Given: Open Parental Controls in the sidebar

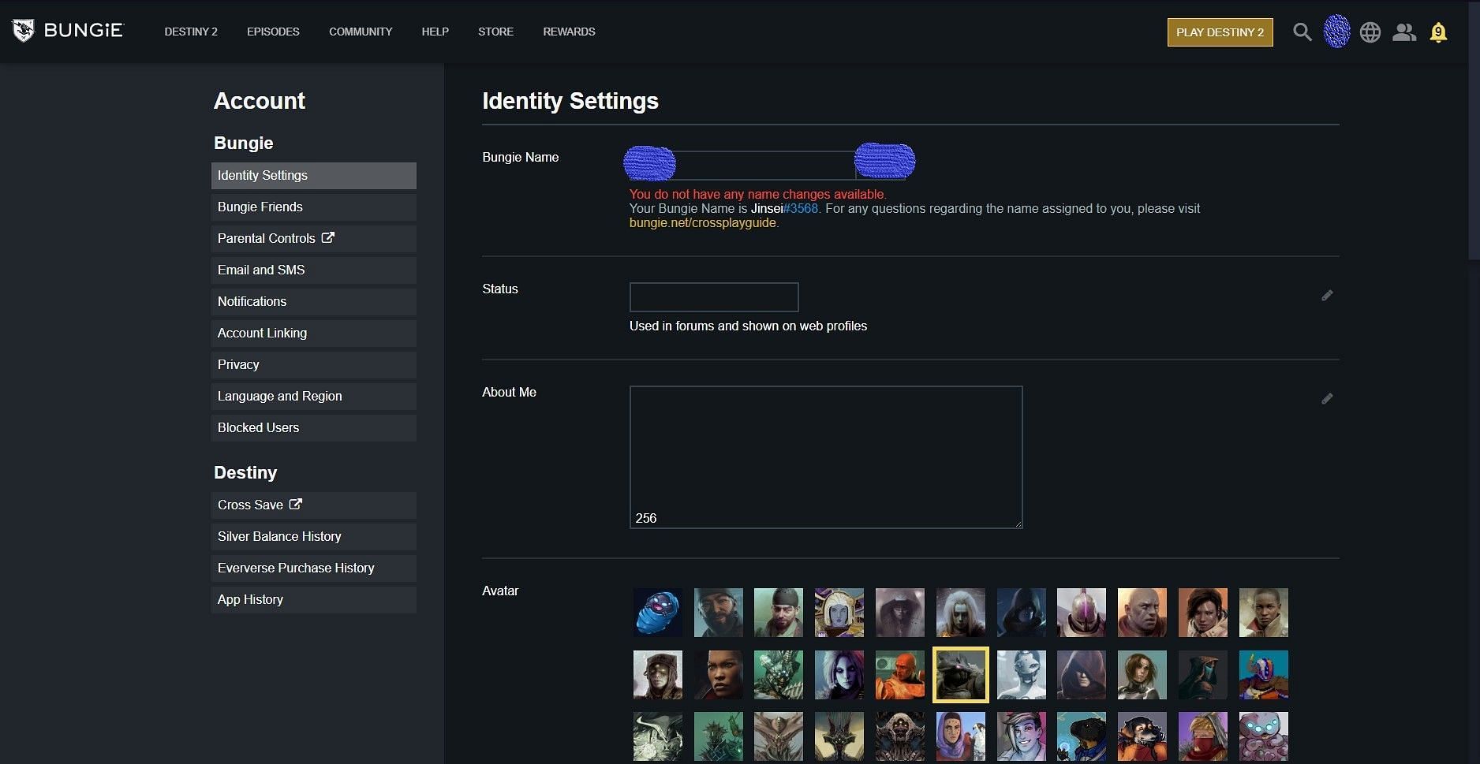Looking at the screenshot, I should (x=314, y=239).
